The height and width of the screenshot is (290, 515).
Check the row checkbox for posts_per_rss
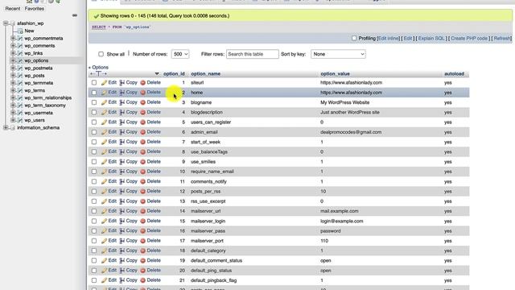pos(94,192)
